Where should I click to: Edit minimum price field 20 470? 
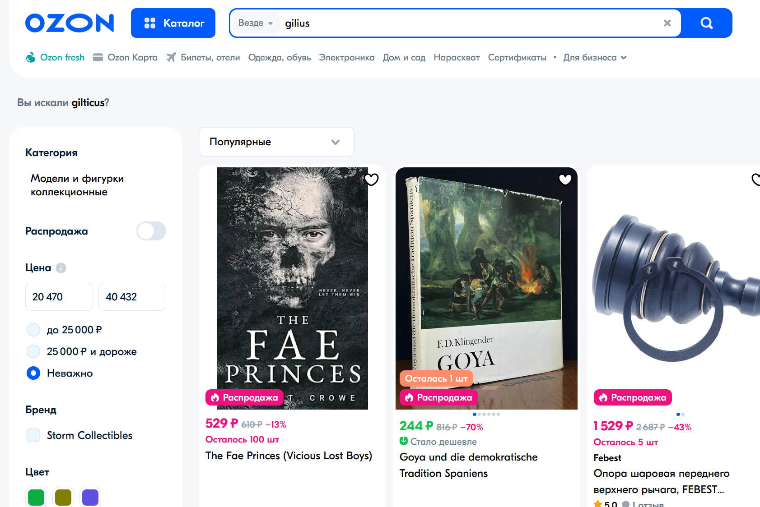tap(59, 297)
